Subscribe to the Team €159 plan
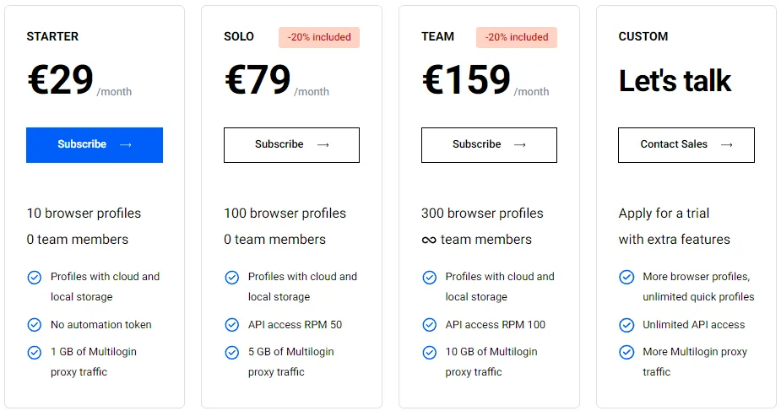 [x=489, y=145]
